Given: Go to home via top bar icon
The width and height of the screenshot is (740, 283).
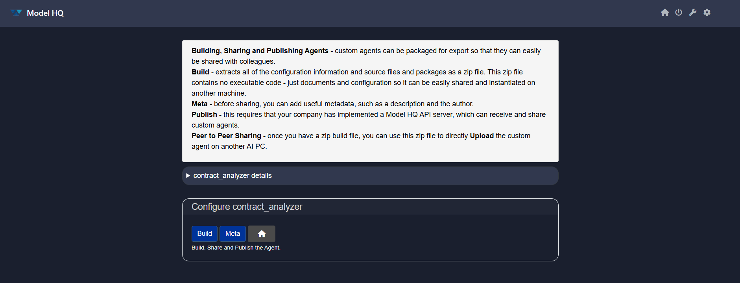Looking at the screenshot, I should (664, 13).
